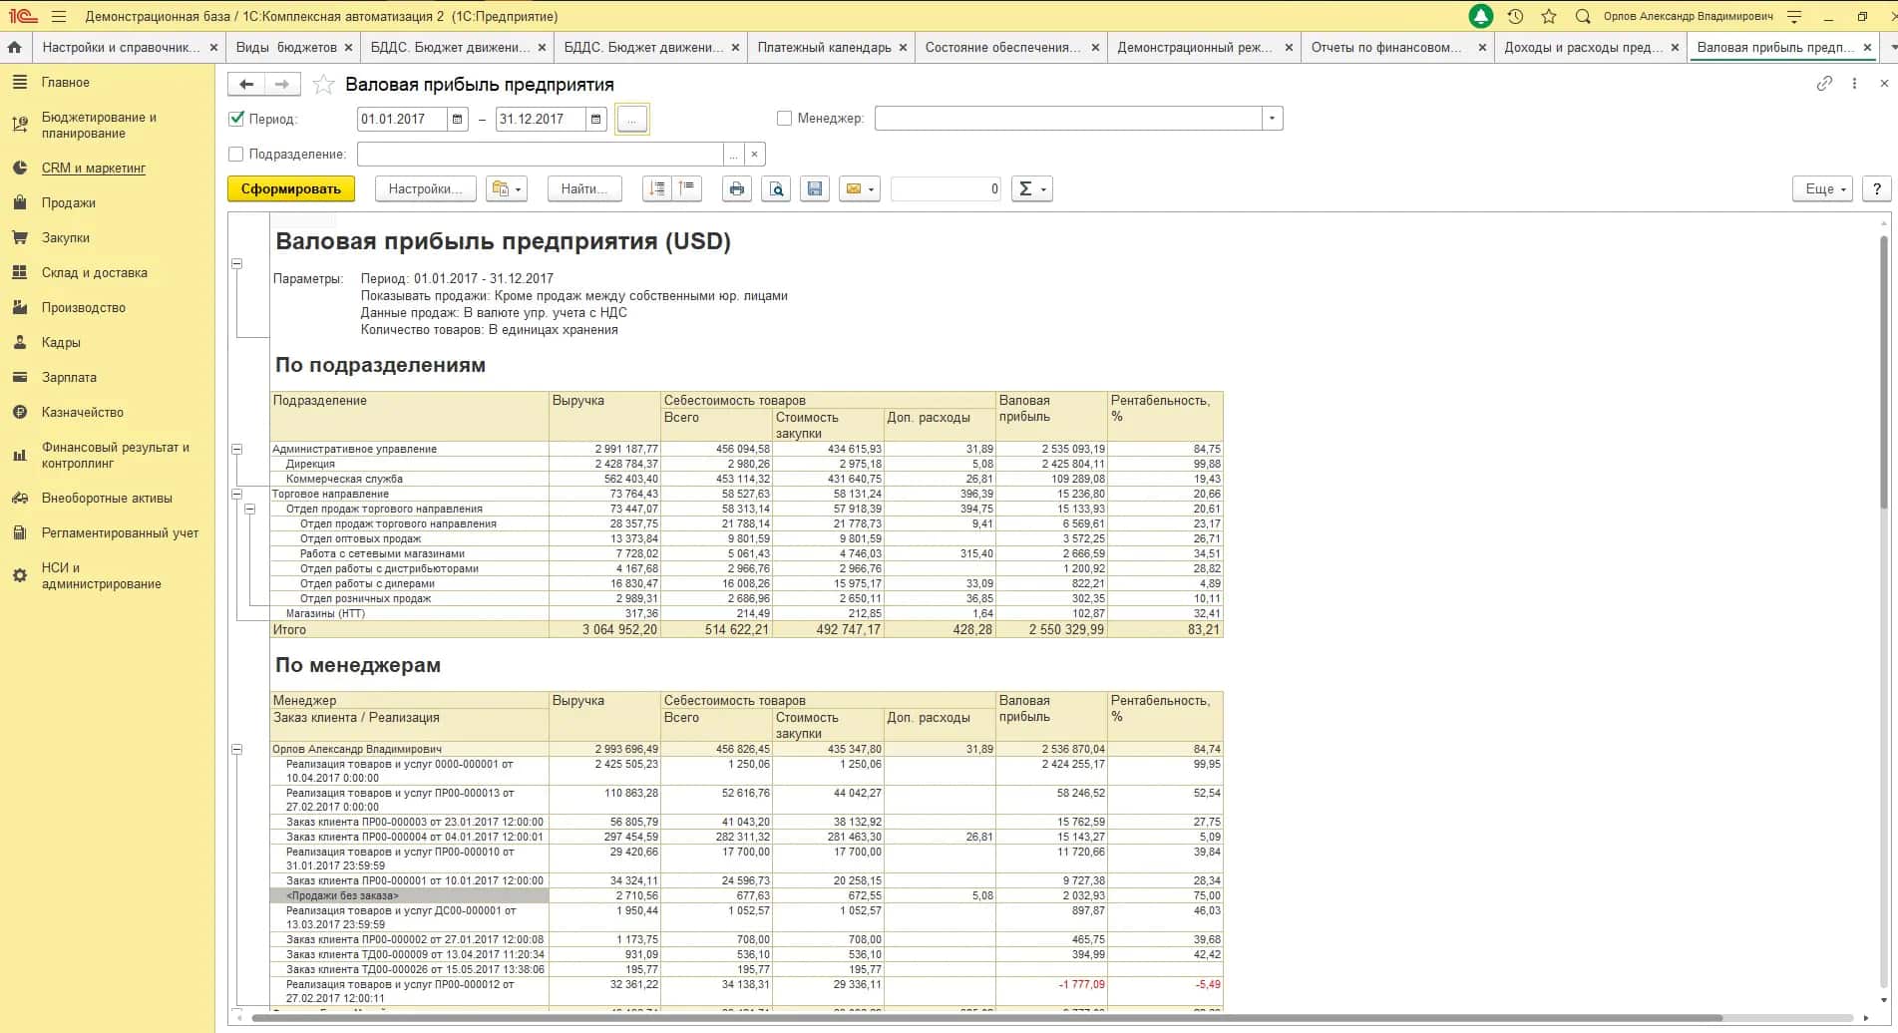Enable the Менеджер filter checkbox
The width and height of the screenshot is (1898, 1033).
coord(784,118)
